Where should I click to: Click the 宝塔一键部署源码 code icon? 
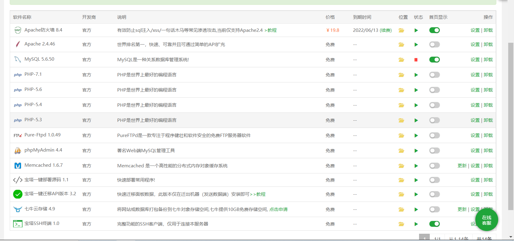pos(18,180)
